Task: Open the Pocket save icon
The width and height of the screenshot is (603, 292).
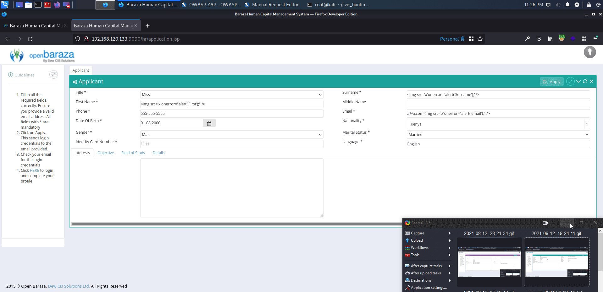Action: click(x=539, y=39)
